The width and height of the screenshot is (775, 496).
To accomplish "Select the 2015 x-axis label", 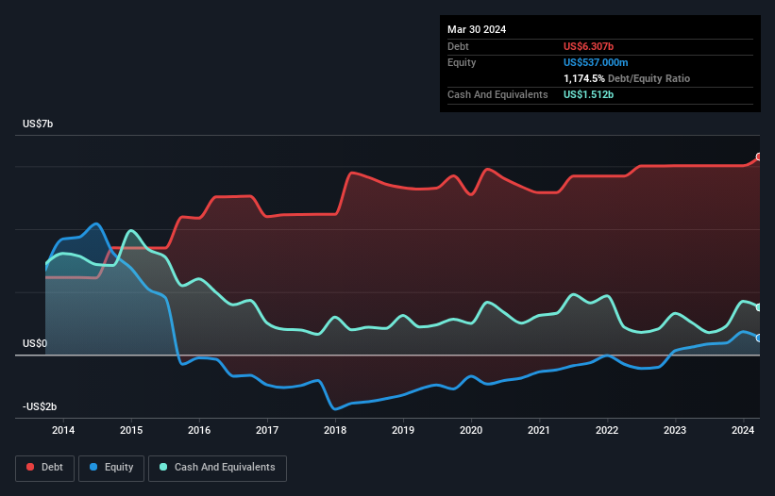I will tap(131, 430).
